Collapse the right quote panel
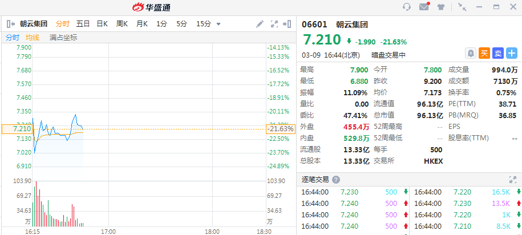The width and height of the screenshot is (522, 235). (x=288, y=24)
